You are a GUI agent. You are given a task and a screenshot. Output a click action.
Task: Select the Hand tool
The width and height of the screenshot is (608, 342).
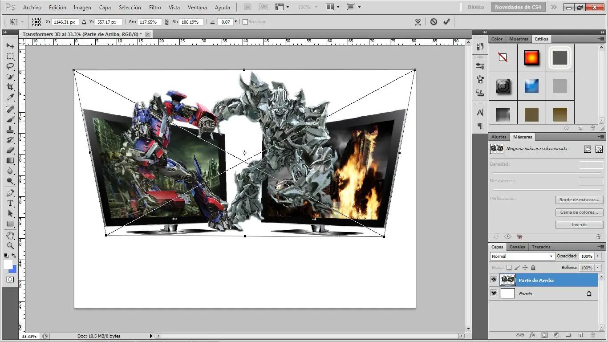(10, 235)
